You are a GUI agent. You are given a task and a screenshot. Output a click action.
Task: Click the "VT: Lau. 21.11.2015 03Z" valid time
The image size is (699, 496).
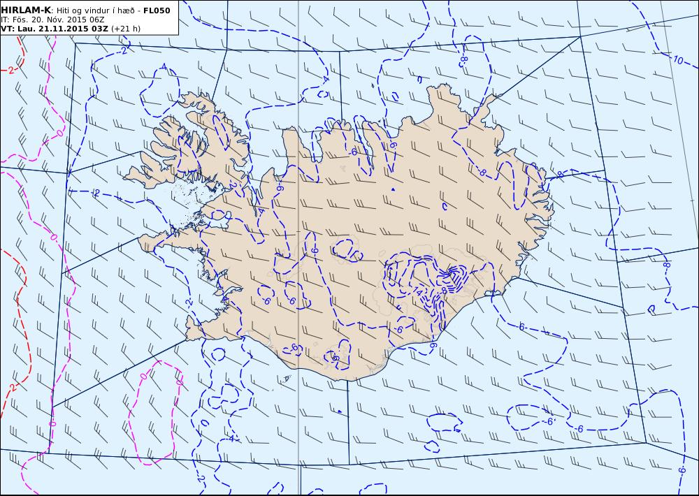point(55,29)
